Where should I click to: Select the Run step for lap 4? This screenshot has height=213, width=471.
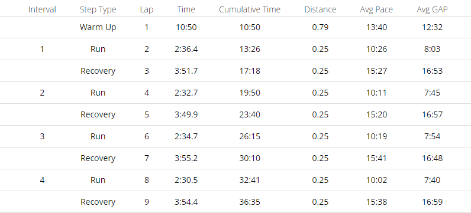[98, 93]
